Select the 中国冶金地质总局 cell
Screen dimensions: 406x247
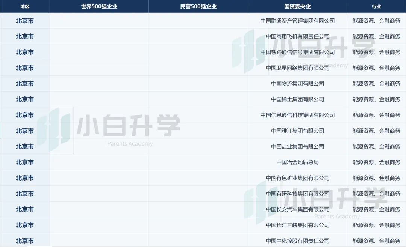pos(297,163)
